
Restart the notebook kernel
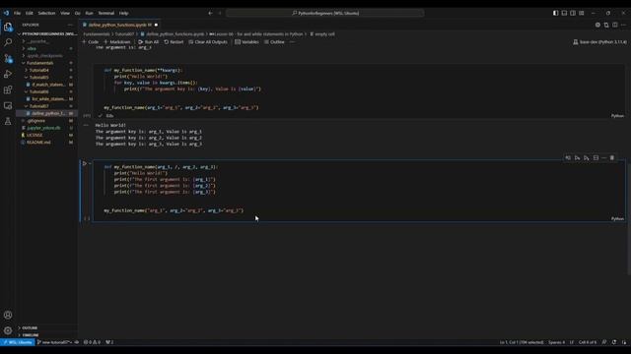pos(174,41)
